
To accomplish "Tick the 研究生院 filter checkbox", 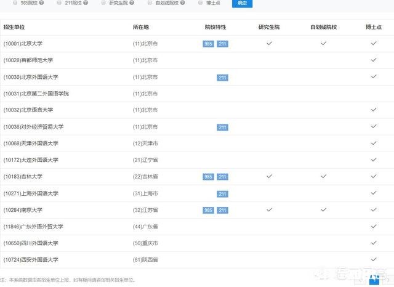I will click(103, 2).
